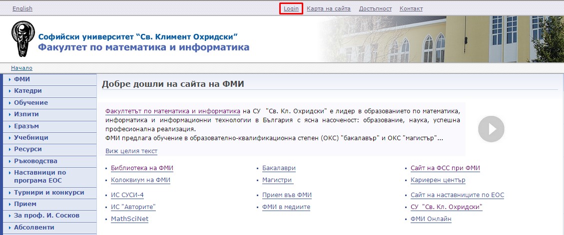Image resolution: width=564 pixels, height=235 pixels.
Task: Expand the Учебници sidebar menu item
Action: [49, 138]
